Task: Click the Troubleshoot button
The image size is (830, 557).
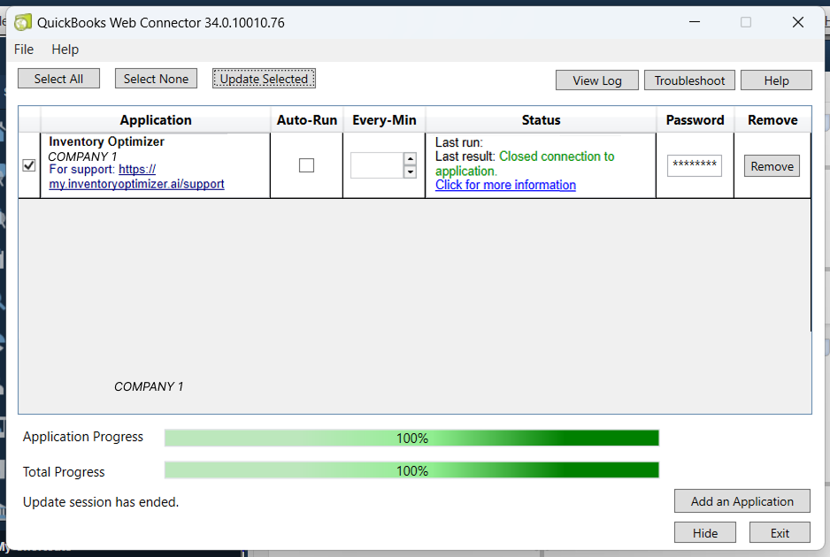Action: click(x=689, y=80)
